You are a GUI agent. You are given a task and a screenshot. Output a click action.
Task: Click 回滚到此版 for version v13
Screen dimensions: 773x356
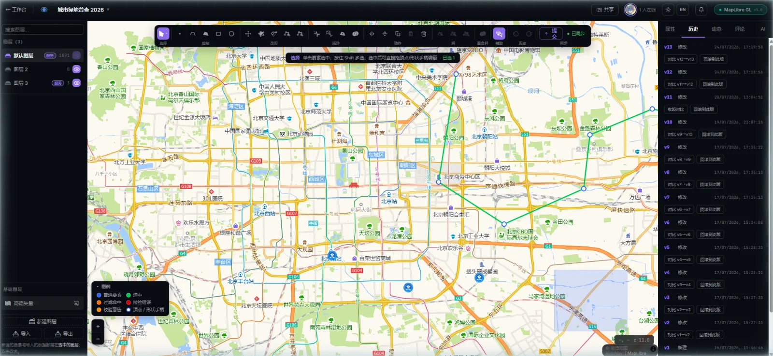tap(714, 59)
